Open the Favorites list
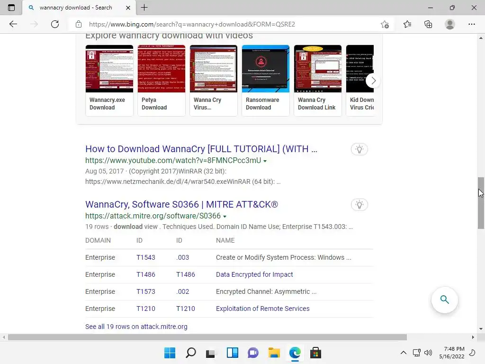 point(407,24)
